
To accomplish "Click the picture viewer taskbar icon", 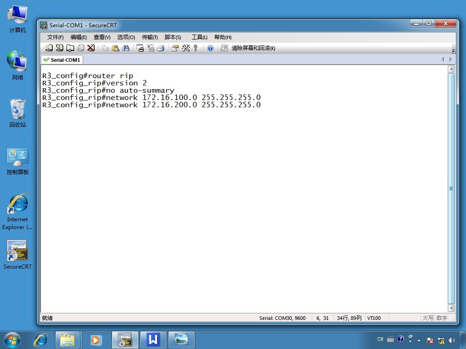I will (182, 340).
